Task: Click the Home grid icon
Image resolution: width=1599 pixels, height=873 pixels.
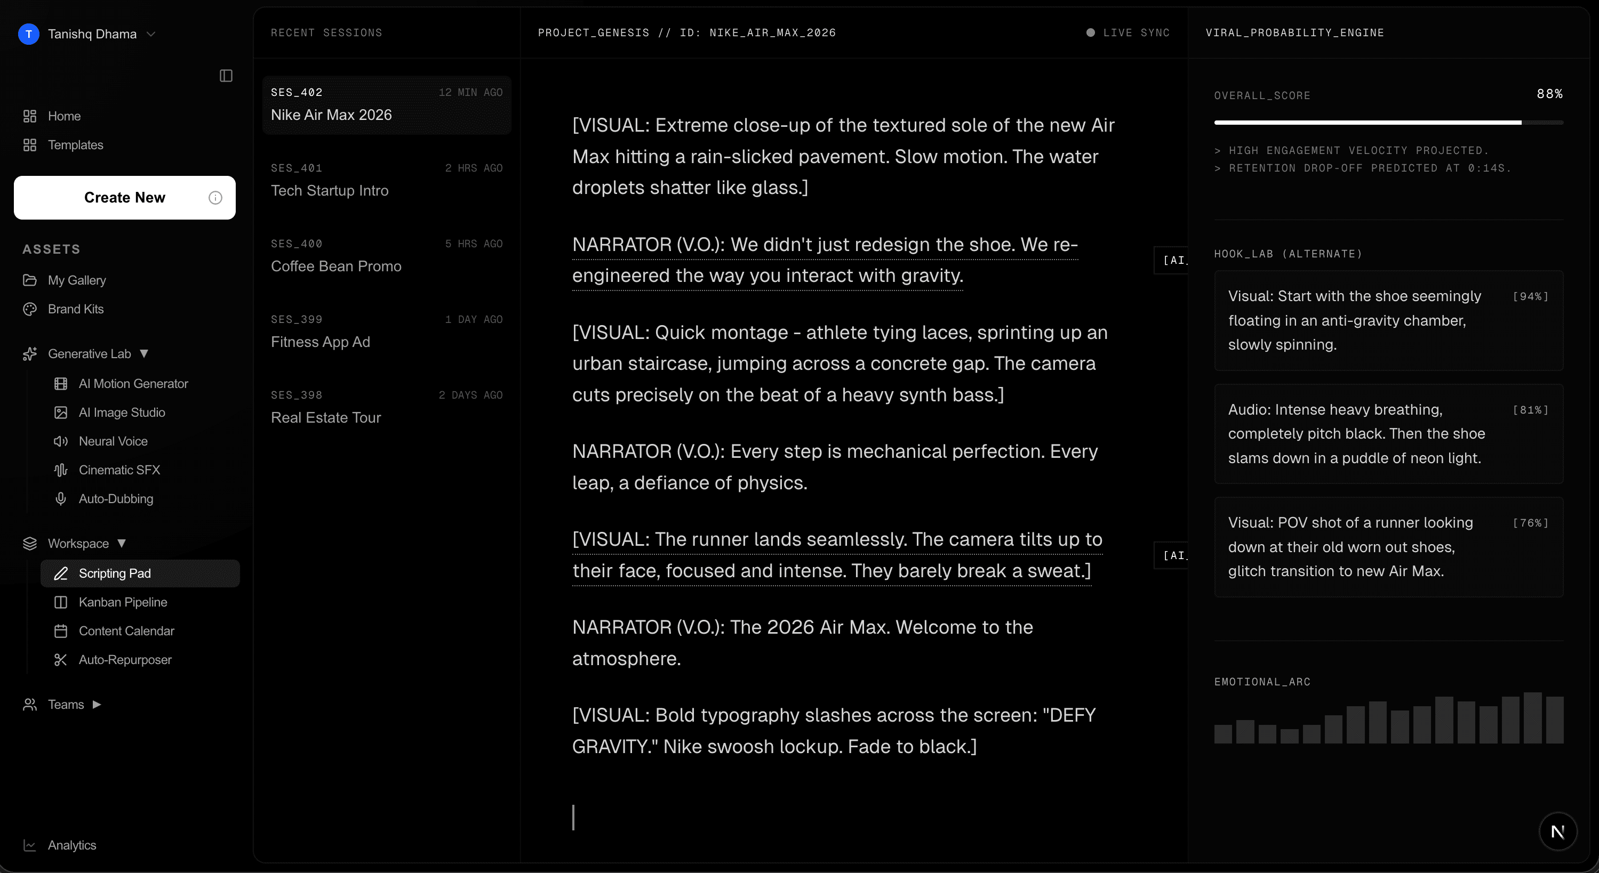Action: [x=30, y=116]
